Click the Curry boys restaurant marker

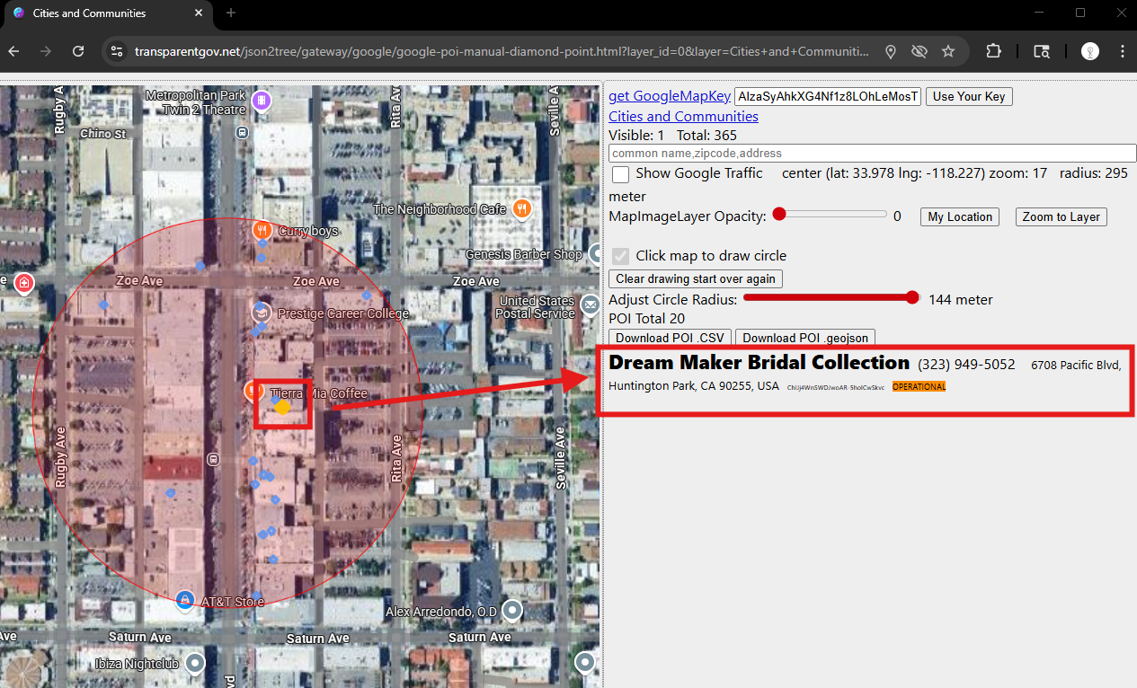click(262, 230)
